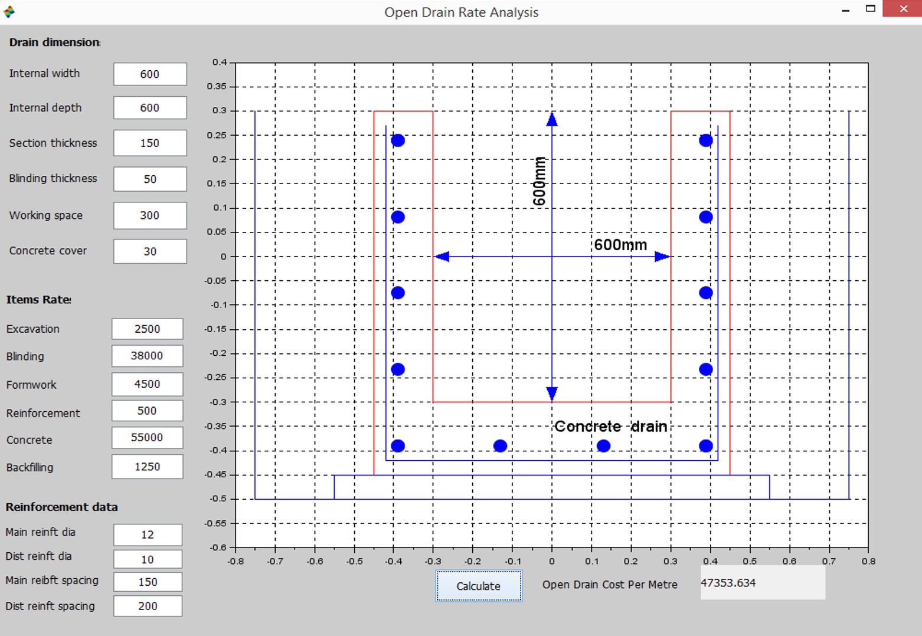This screenshot has height=636, width=922.
Task: Select the Blinding rate value 38000
Action: [147, 356]
